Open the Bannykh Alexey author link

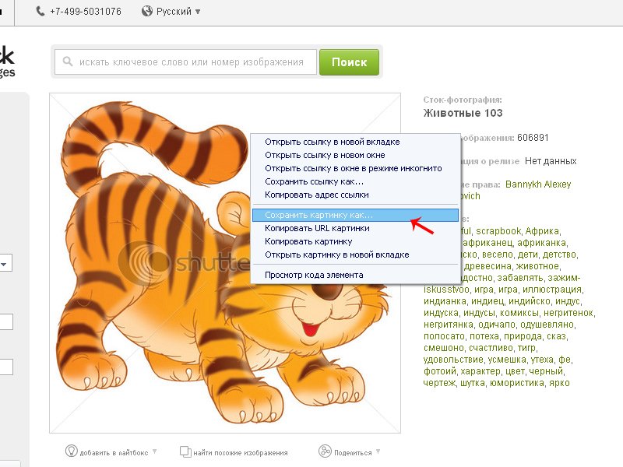coord(537,184)
